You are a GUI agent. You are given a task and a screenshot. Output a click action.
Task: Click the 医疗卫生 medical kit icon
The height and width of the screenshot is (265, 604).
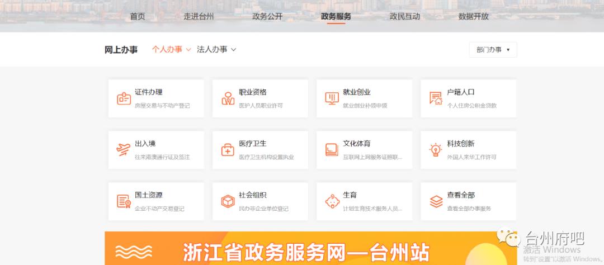[228, 150]
